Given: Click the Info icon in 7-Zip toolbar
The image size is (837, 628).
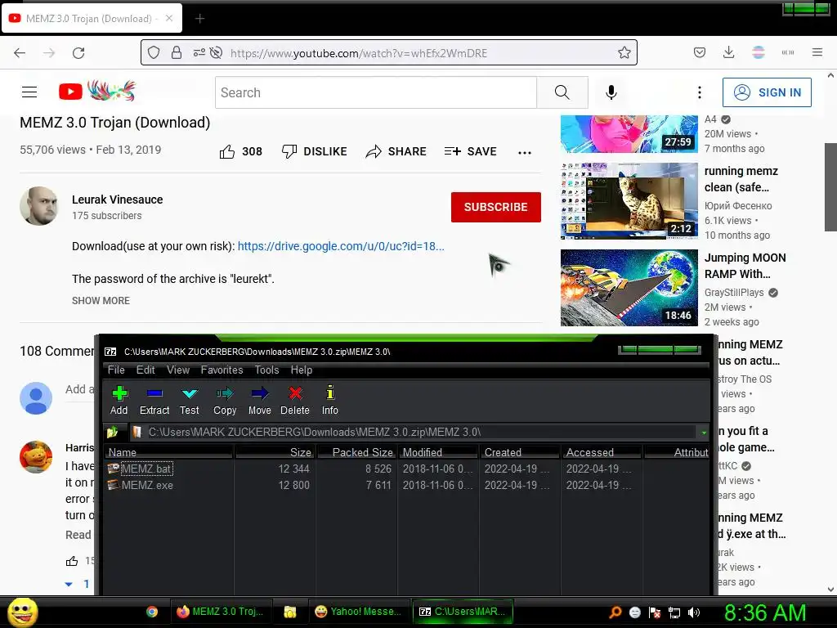Looking at the screenshot, I should (330, 392).
